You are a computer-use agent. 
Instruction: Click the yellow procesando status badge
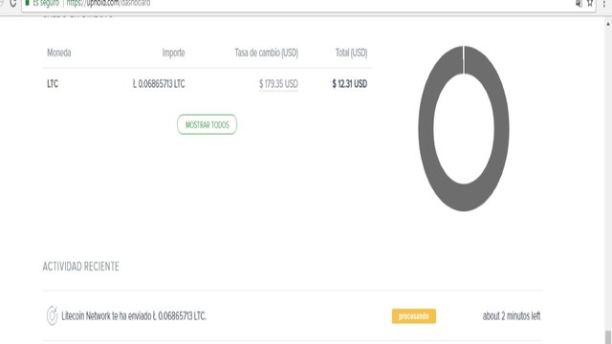tap(414, 316)
